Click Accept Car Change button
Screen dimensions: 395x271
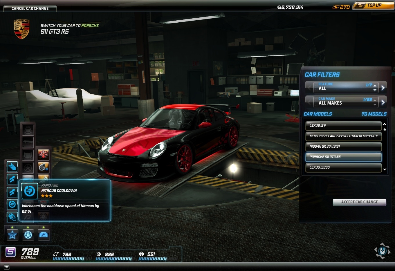pyautogui.click(x=359, y=202)
